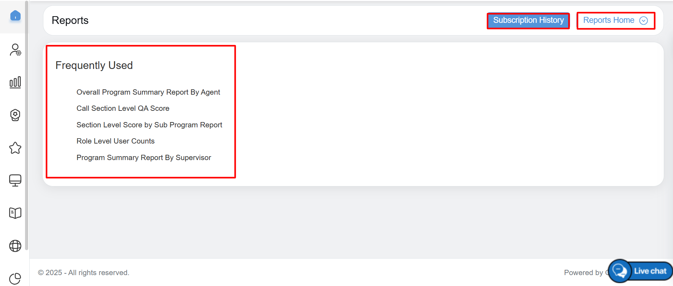Screen dimensions: 673x286
Task: Open the home icon in sidebar
Action: coord(15,16)
